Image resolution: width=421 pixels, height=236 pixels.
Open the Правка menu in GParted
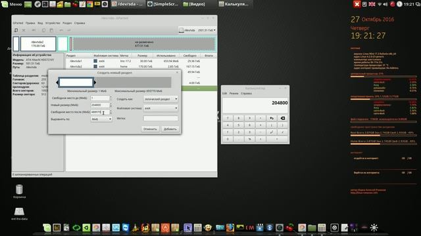point(30,23)
